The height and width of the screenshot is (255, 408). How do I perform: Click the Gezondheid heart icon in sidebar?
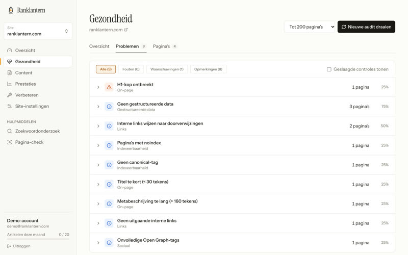coord(10,62)
